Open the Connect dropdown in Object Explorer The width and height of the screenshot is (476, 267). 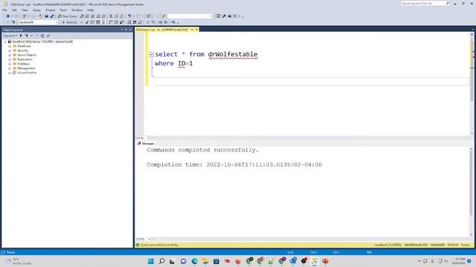pyautogui.click(x=10, y=36)
